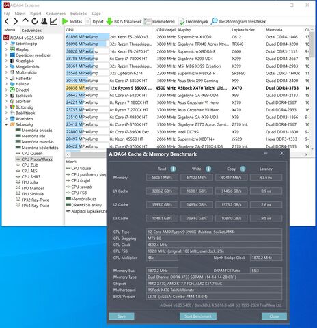This screenshot has width=317, height=328.
Task: Click the Up level arrow icon
Action: click(x=25, y=21)
